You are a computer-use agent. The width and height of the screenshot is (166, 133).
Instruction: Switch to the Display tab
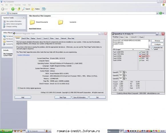33,38
